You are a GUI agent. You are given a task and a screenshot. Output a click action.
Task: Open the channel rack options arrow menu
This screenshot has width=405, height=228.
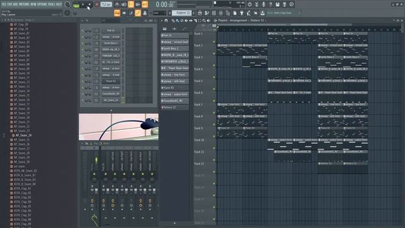pos(82,20)
